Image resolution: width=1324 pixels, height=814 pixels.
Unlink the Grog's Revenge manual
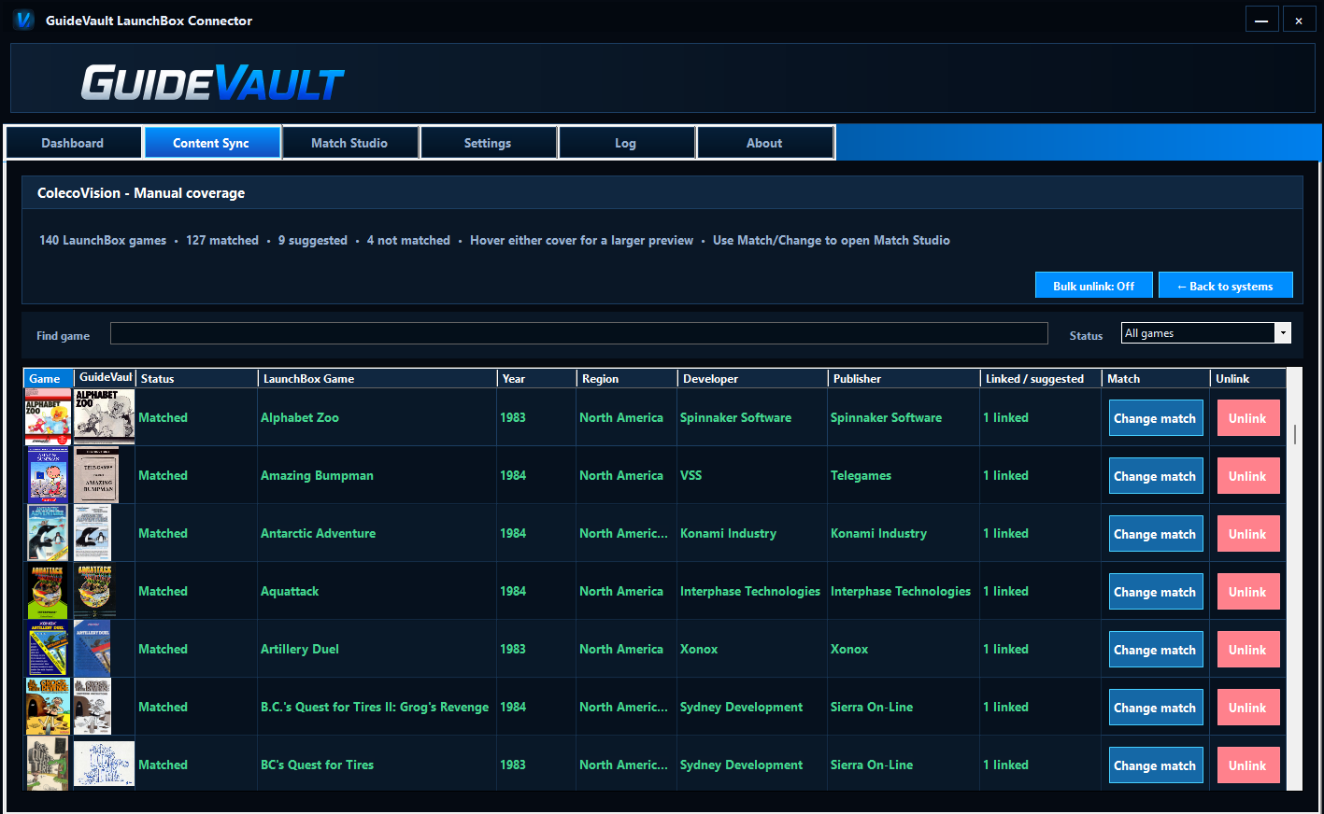[x=1247, y=708]
